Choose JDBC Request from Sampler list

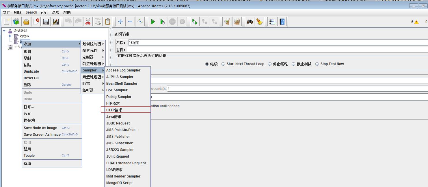click(128, 123)
